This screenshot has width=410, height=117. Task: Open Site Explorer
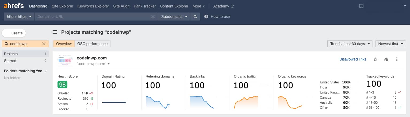tap(62, 6)
